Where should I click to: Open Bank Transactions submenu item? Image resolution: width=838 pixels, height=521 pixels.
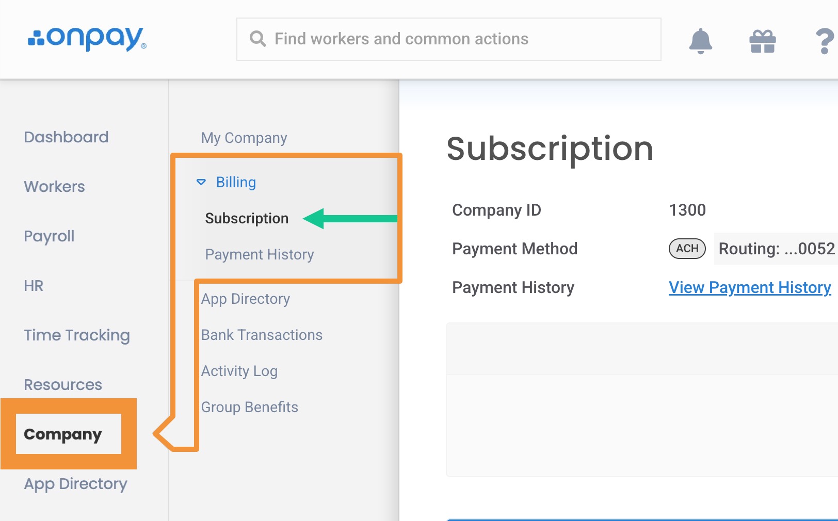pos(262,335)
